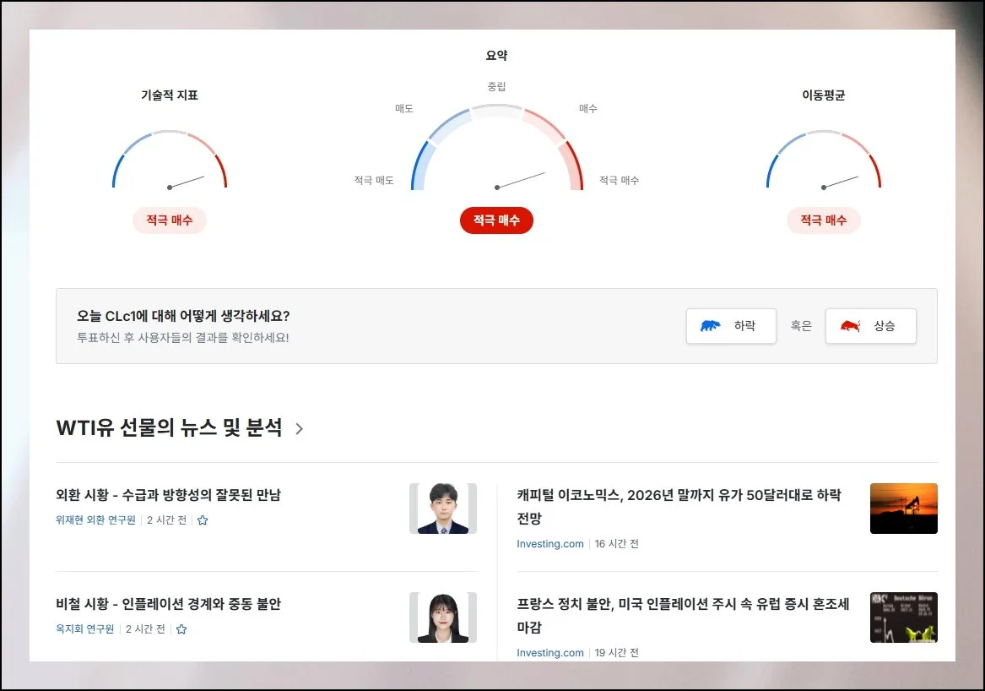This screenshot has height=691, width=985.
Task: Select the 기술적 지표 적극 매수 label
Action: (170, 220)
